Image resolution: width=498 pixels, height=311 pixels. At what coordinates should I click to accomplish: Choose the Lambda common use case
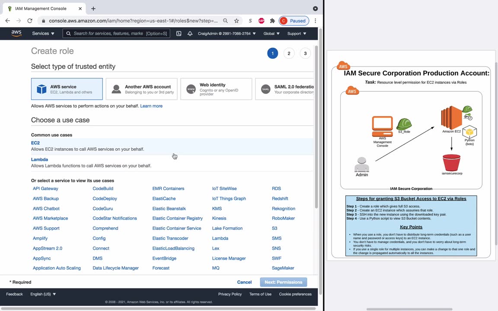(x=172, y=162)
